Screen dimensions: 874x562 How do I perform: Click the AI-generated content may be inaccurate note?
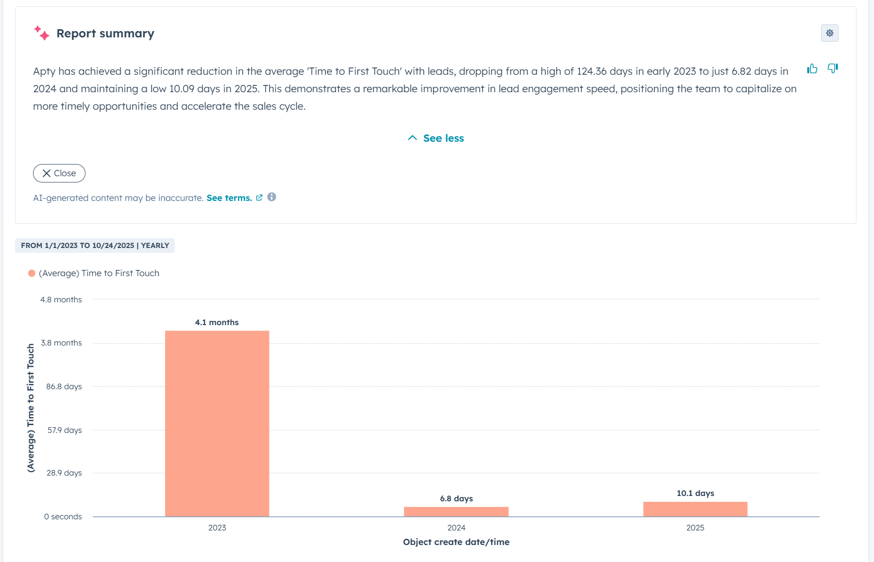[118, 198]
